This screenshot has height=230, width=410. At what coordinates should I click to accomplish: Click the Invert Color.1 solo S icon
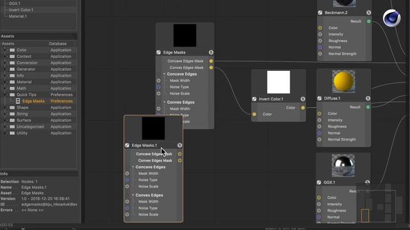(302, 99)
